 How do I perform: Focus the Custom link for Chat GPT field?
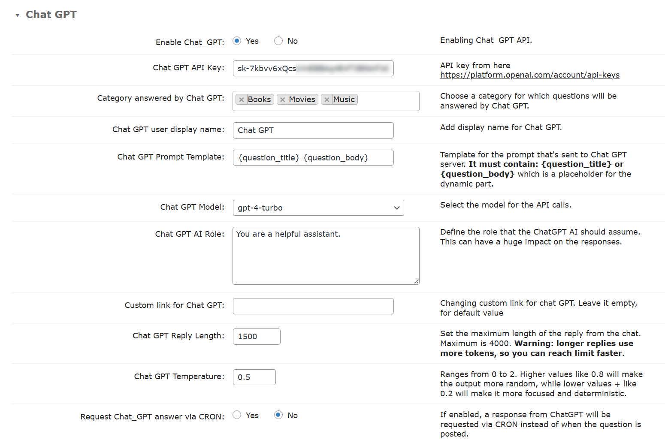tap(313, 306)
